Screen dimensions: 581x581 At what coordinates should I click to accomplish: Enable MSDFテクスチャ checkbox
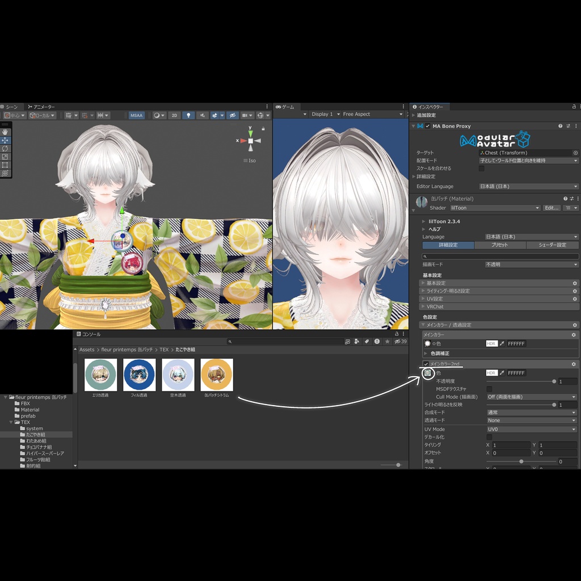(x=489, y=389)
